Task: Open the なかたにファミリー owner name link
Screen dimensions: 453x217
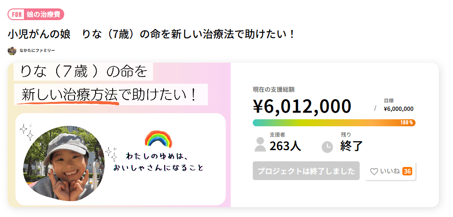Action: click(x=38, y=51)
